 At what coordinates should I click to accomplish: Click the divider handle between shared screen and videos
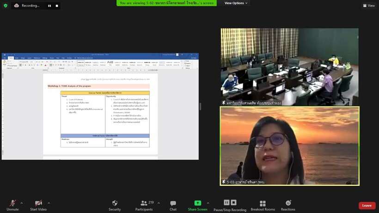pyautogui.click(x=201, y=106)
